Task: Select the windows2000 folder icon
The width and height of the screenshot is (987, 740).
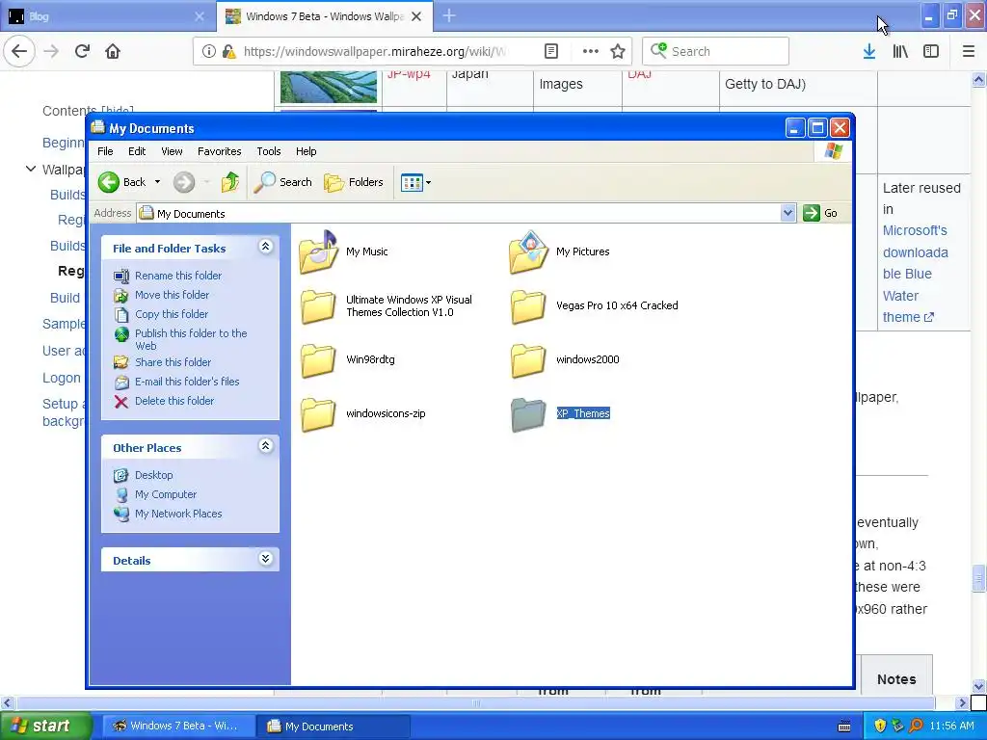Action: click(529, 360)
